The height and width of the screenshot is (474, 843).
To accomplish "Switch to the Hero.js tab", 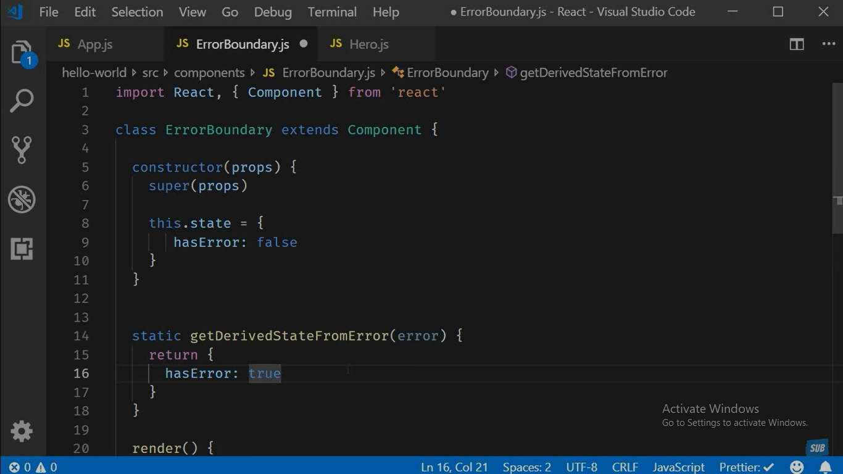I will coord(376,44).
